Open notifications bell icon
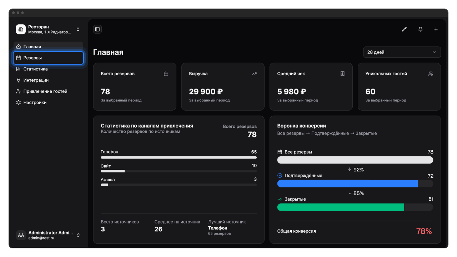457x257 pixels. pos(420,29)
